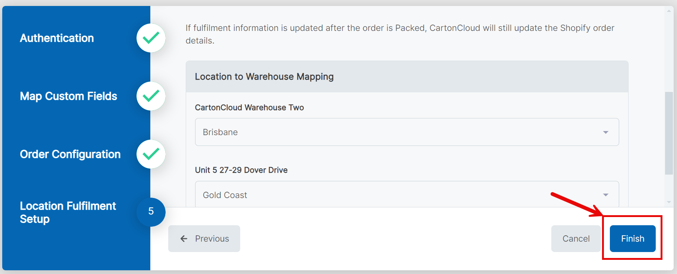Open the CartonCloud Warehouse Two dropdown

(407, 132)
